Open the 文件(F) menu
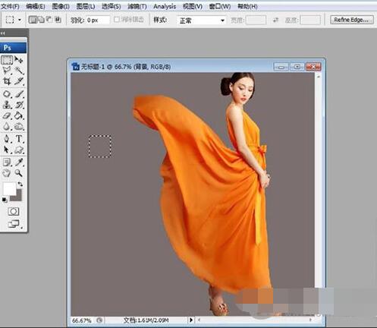The height and width of the screenshot is (328, 377). 11,6
